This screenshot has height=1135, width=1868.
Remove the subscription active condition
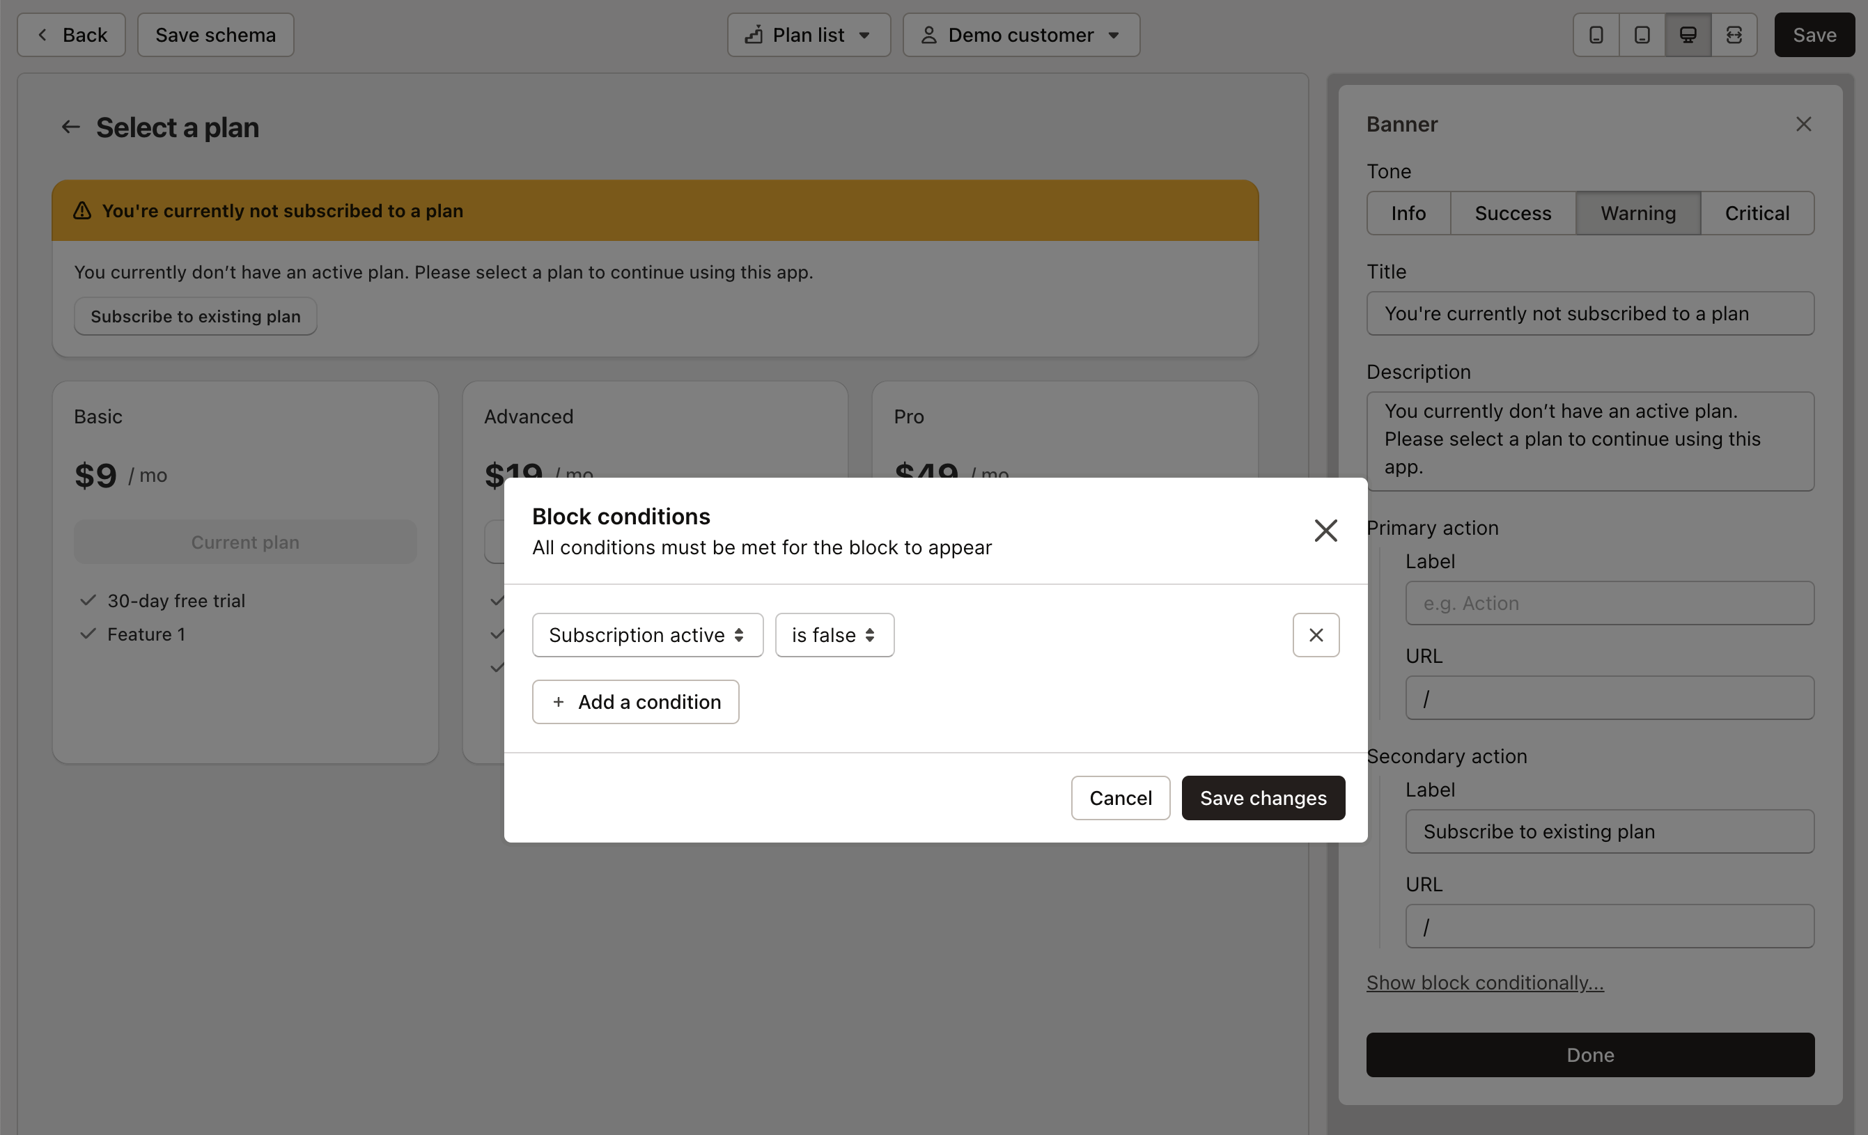[x=1316, y=634]
